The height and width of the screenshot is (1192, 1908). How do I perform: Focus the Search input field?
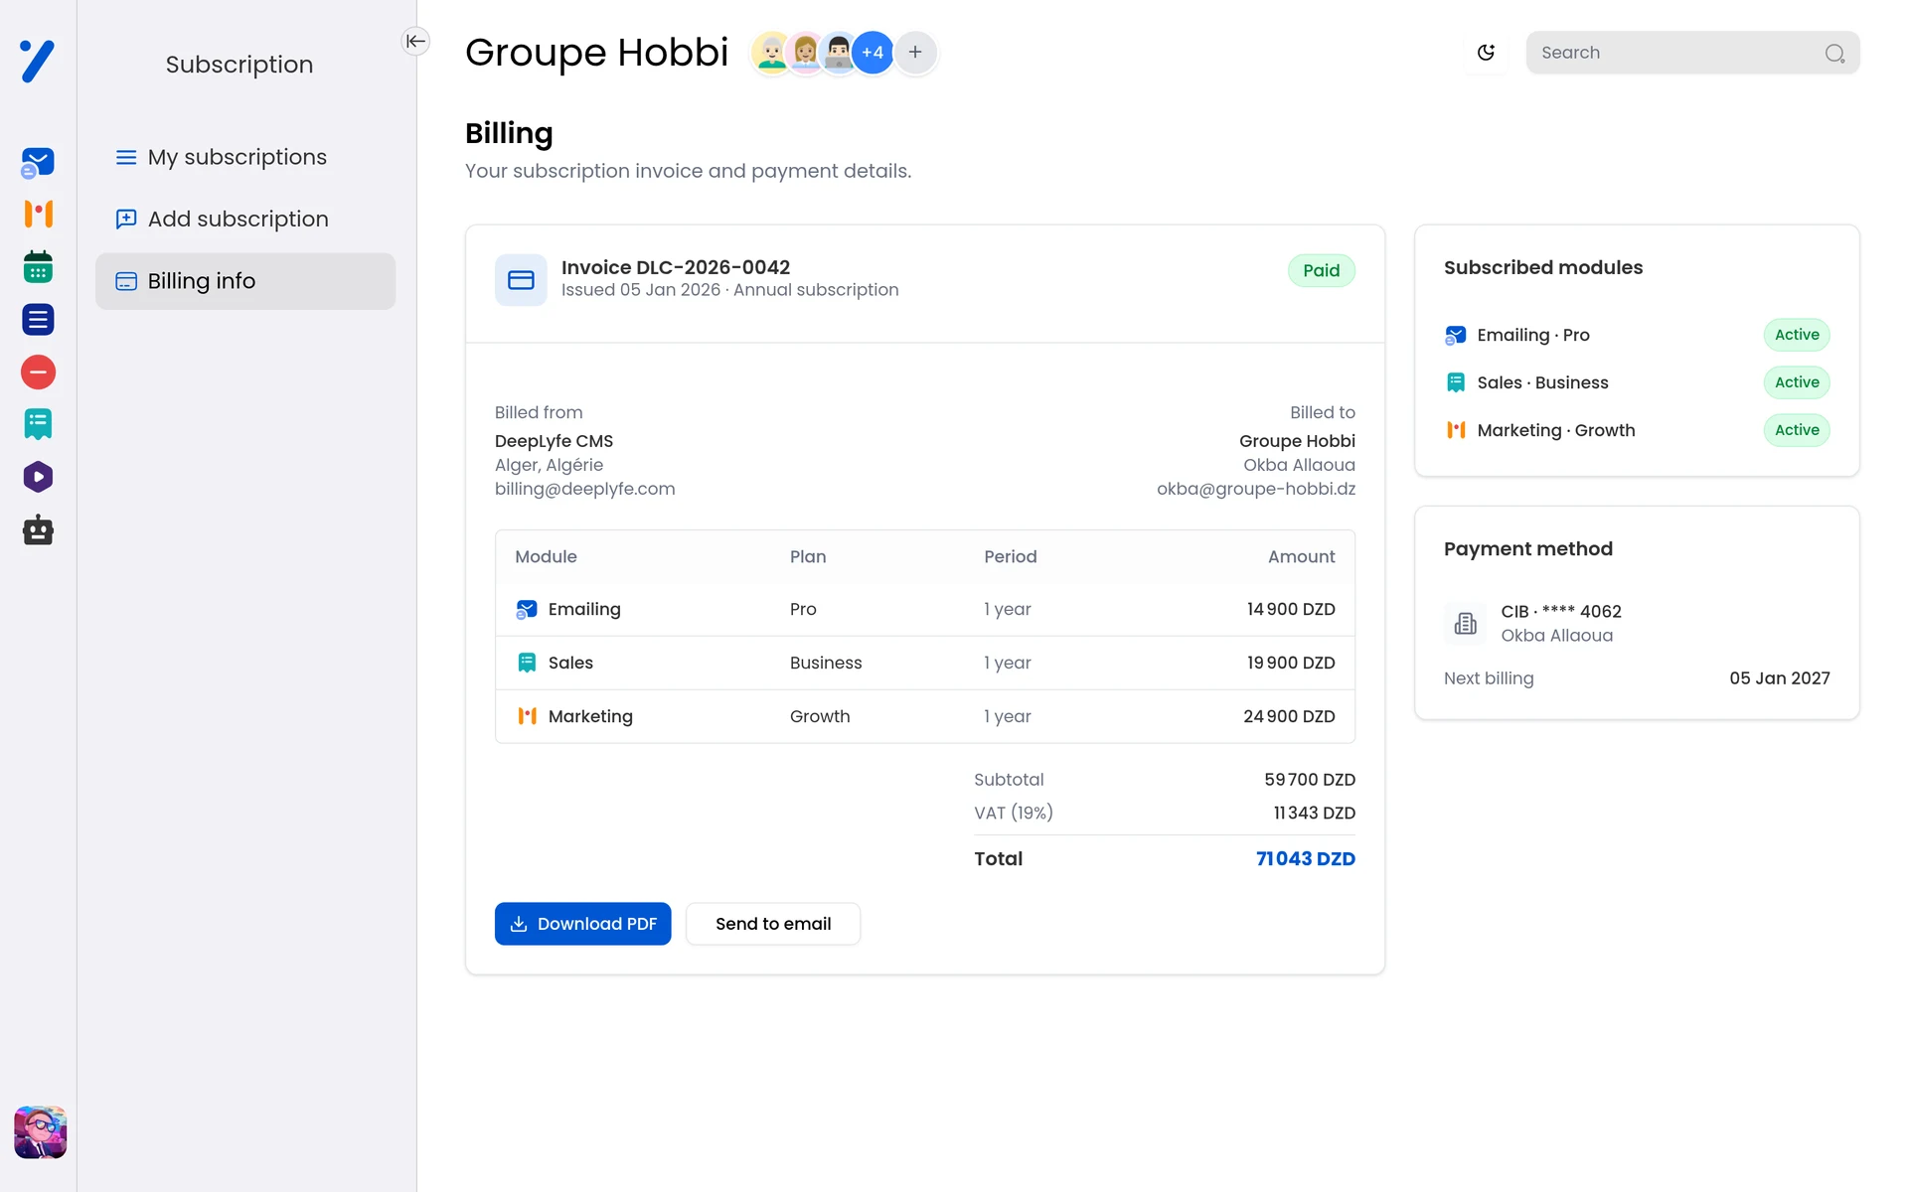[x=1692, y=53]
